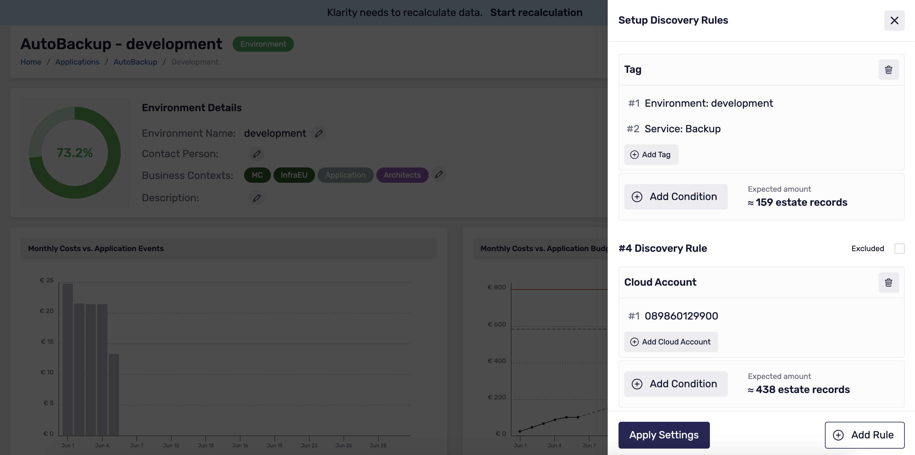The image size is (915, 455).
Task: Click Add Condition above 159 estate records
Action: 676,197
